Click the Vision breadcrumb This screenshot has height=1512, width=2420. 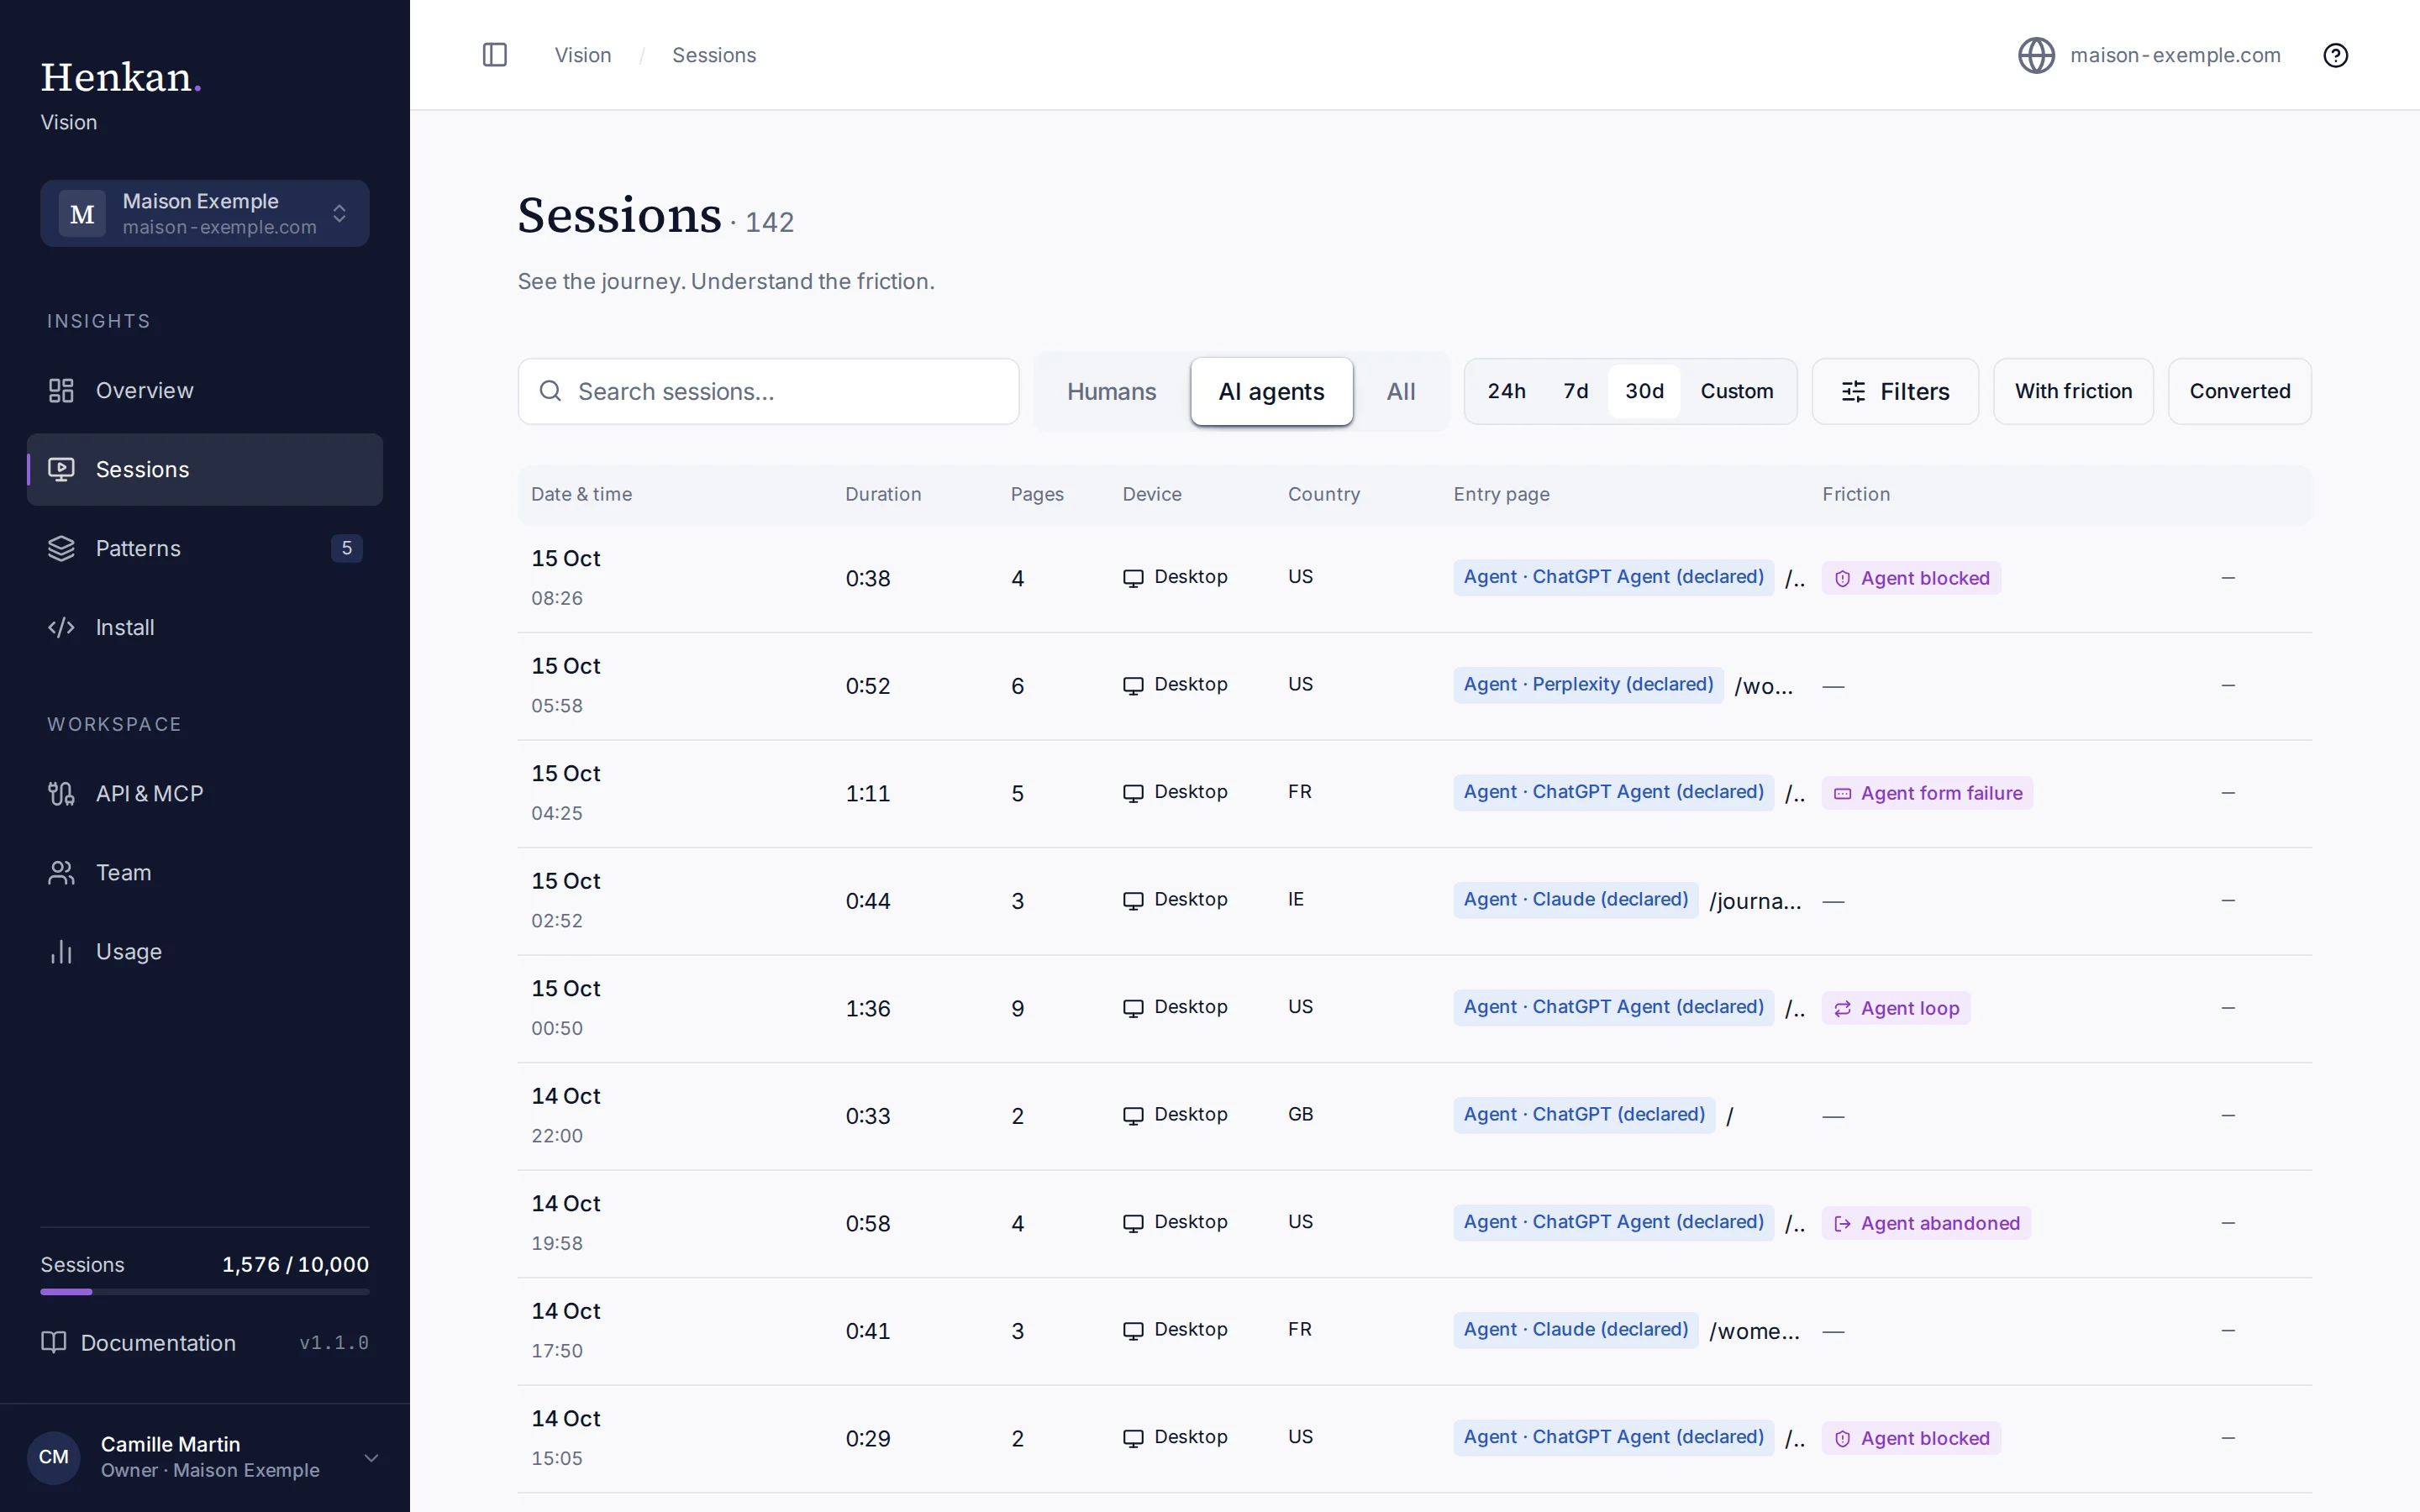(583, 55)
